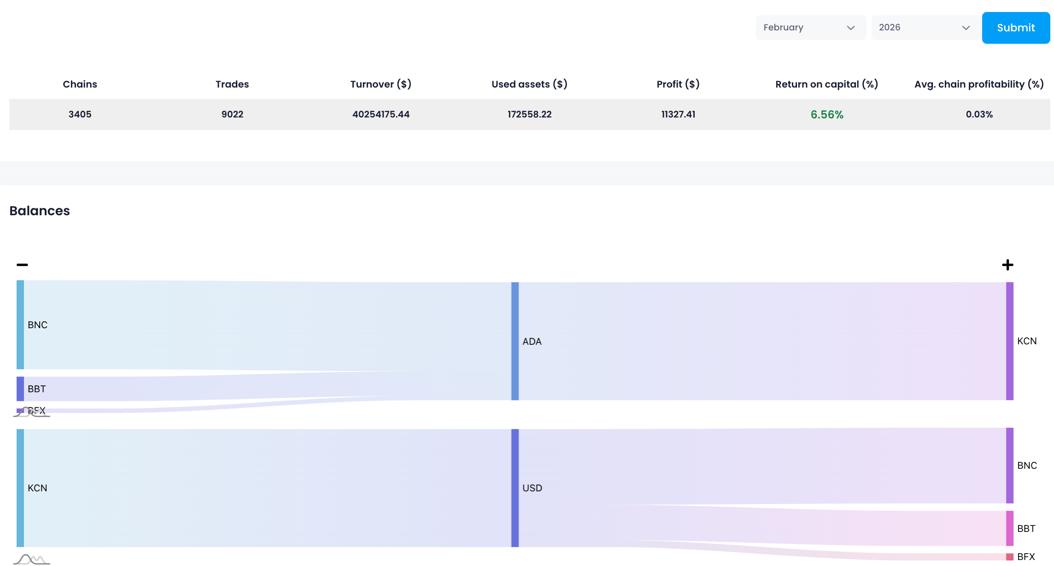The image size is (1054, 566).
Task: Open the February month dropdown
Action: point(811,28)
